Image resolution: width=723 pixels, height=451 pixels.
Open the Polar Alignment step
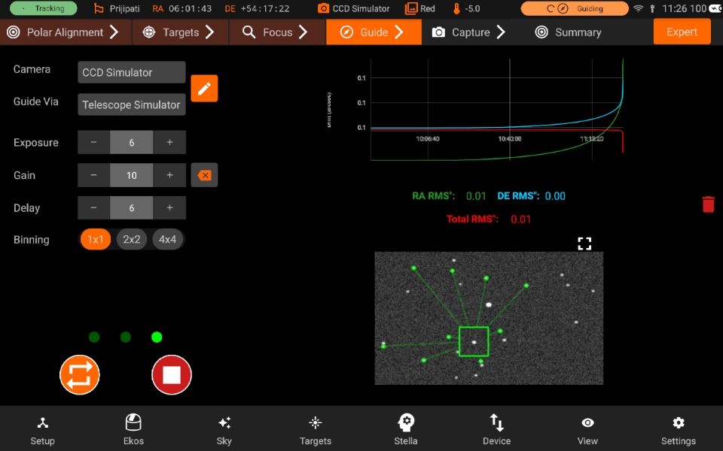[66, 32]
